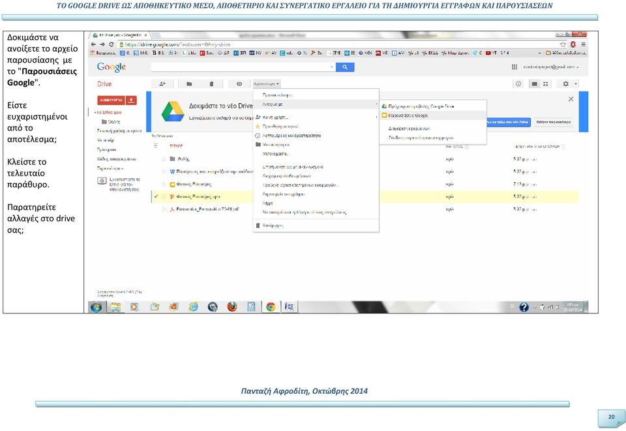
Task: Open the Google apps grid
Action: coord(514,67)
